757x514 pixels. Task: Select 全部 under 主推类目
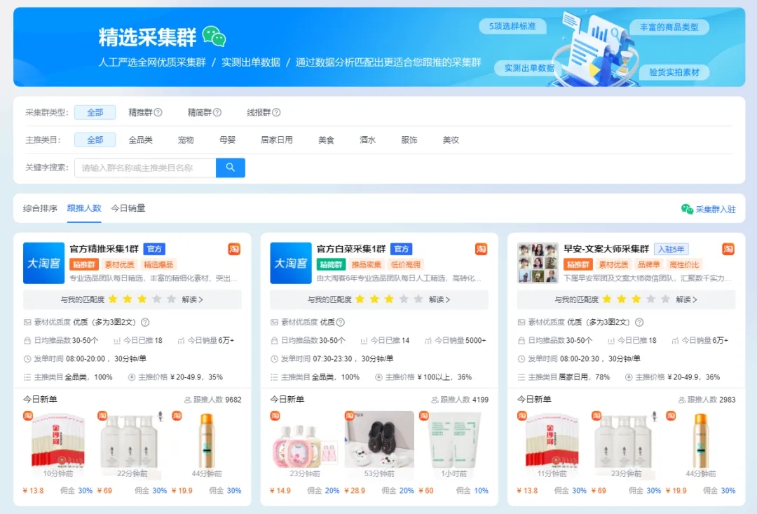point(95,140)
